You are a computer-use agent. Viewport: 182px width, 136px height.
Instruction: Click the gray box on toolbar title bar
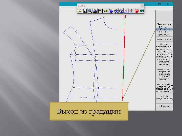coord(142,6)
